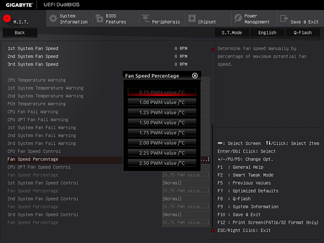Screen dimensions: 324x243
Task: Click the Peripherals tab icon
Action: (145, 18)
